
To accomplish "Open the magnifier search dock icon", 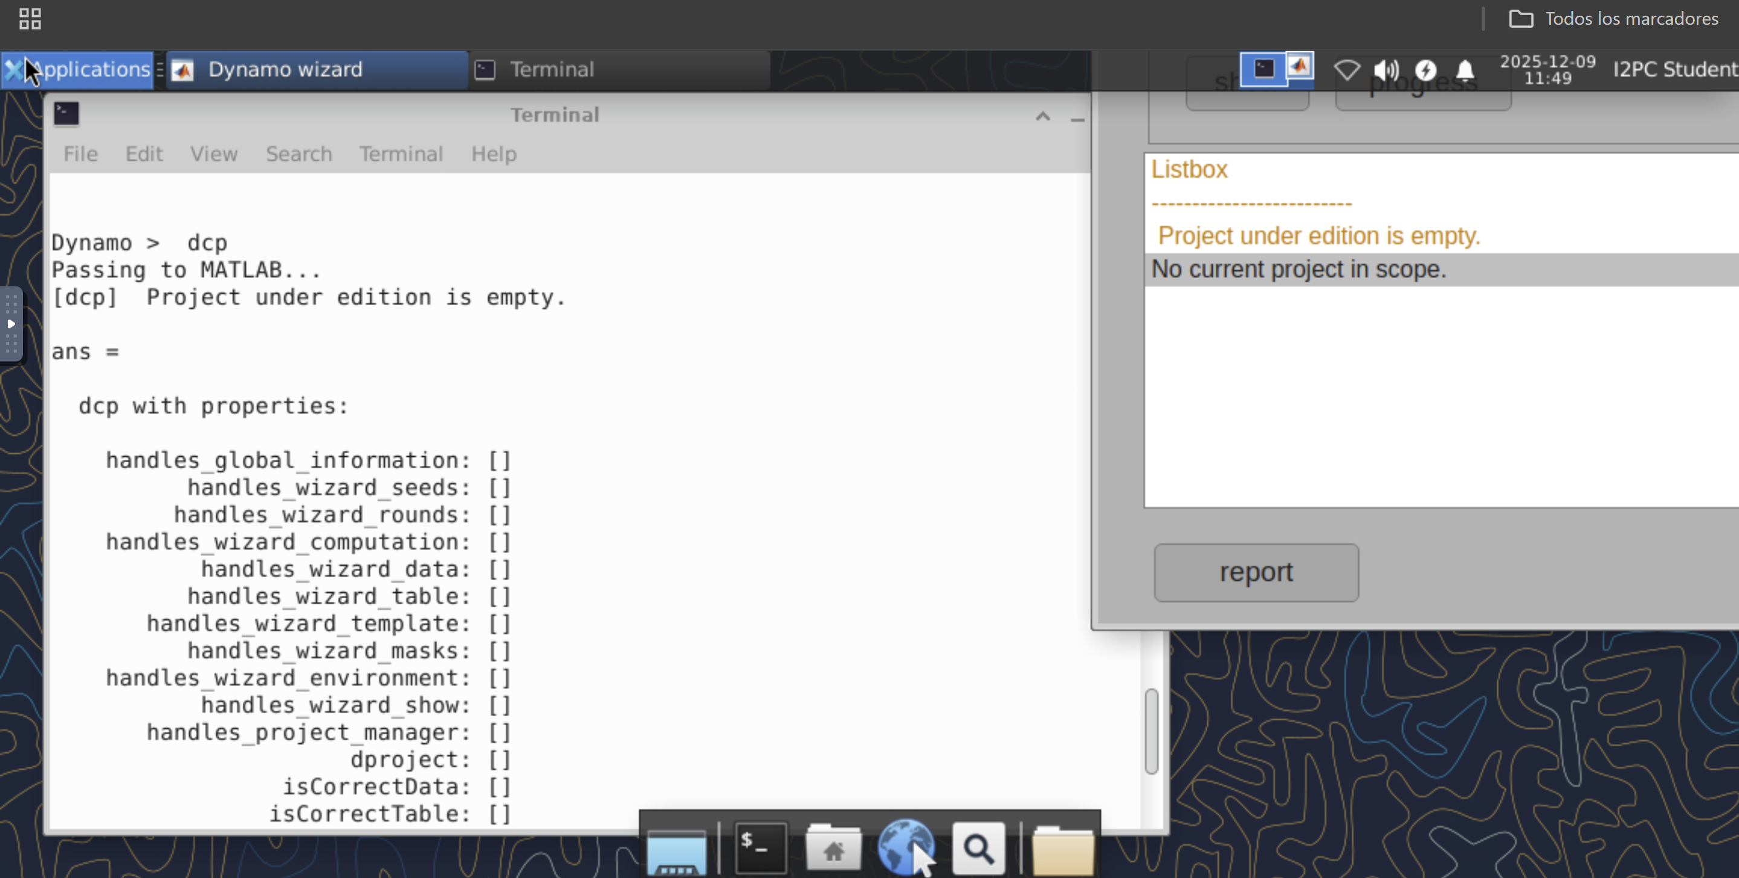I will coord(978,848).
